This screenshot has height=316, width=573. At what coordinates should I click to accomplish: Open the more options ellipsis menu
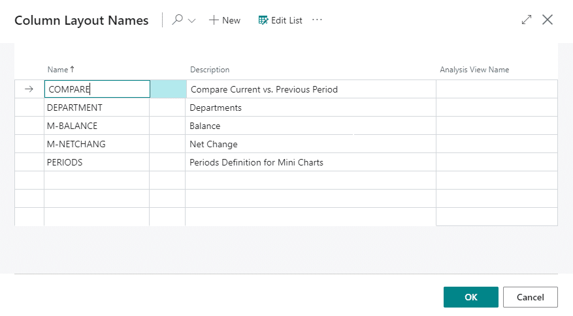[317, 20]
